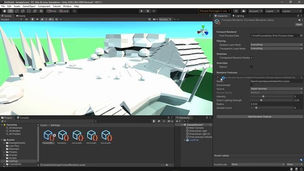
Task: Toggle the Downsample checkbox
Action: [251, 85]
